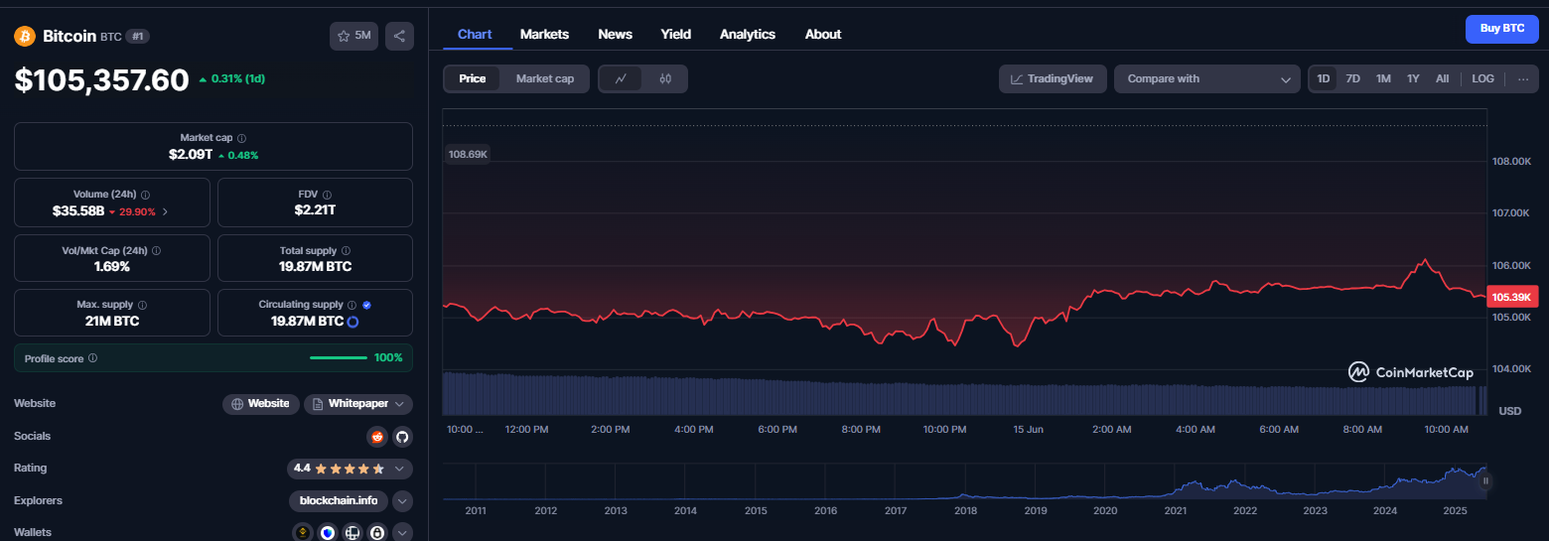The image size is (1549, 541).
Task: Open the blockchain.info explorer link
Action: pos(339,500)
